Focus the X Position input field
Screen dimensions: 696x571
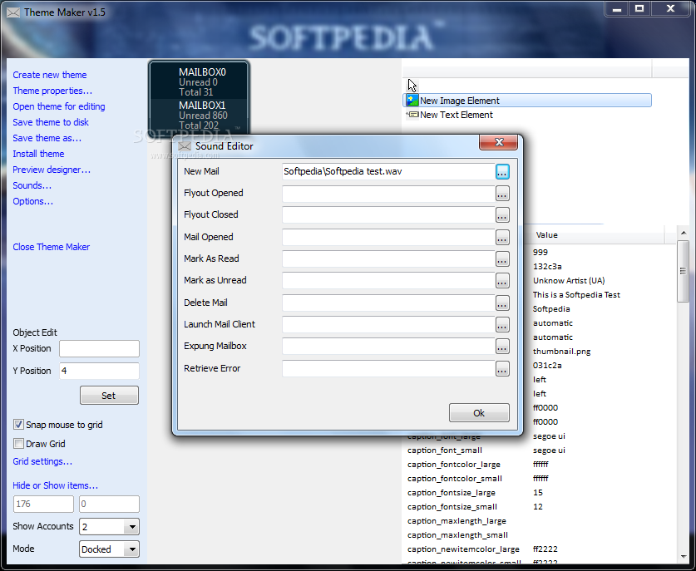click(x=99, y=349)
